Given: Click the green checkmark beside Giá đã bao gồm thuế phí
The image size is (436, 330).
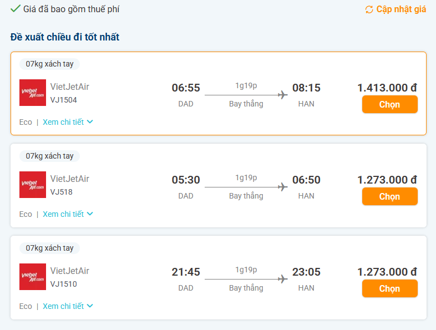Looking at the screenshot, I should (x=15, y=9).
